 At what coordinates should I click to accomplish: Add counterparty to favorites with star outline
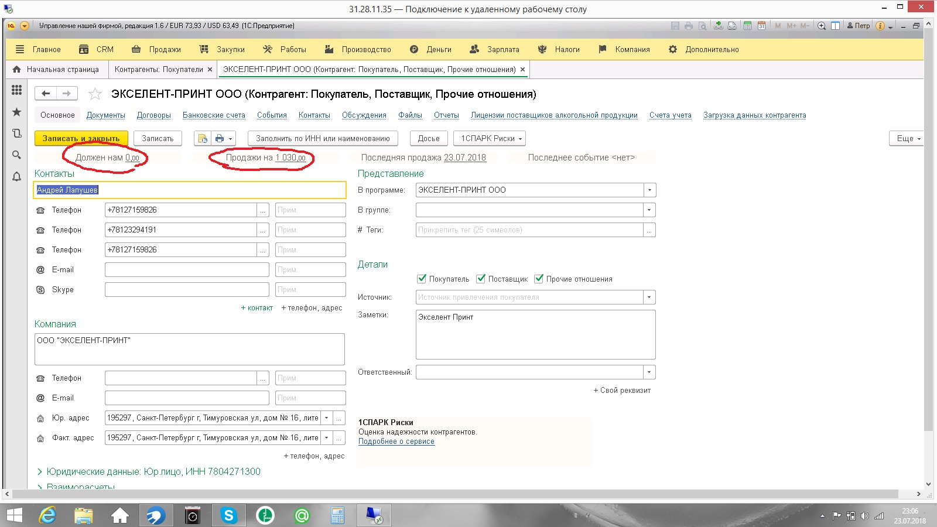(x=95, y=94)
